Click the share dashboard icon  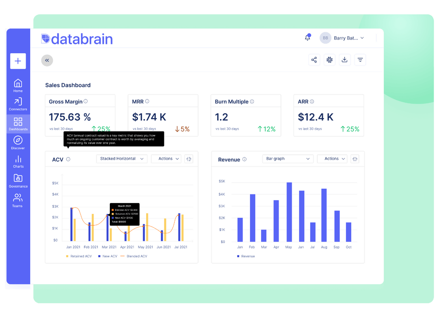(314, 59)
